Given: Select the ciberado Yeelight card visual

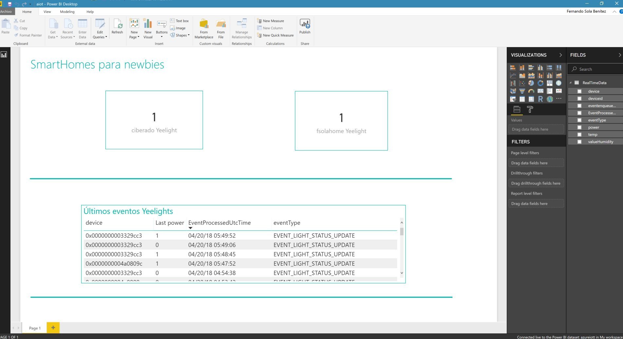Looking at the screenshot, I should 154,120.
